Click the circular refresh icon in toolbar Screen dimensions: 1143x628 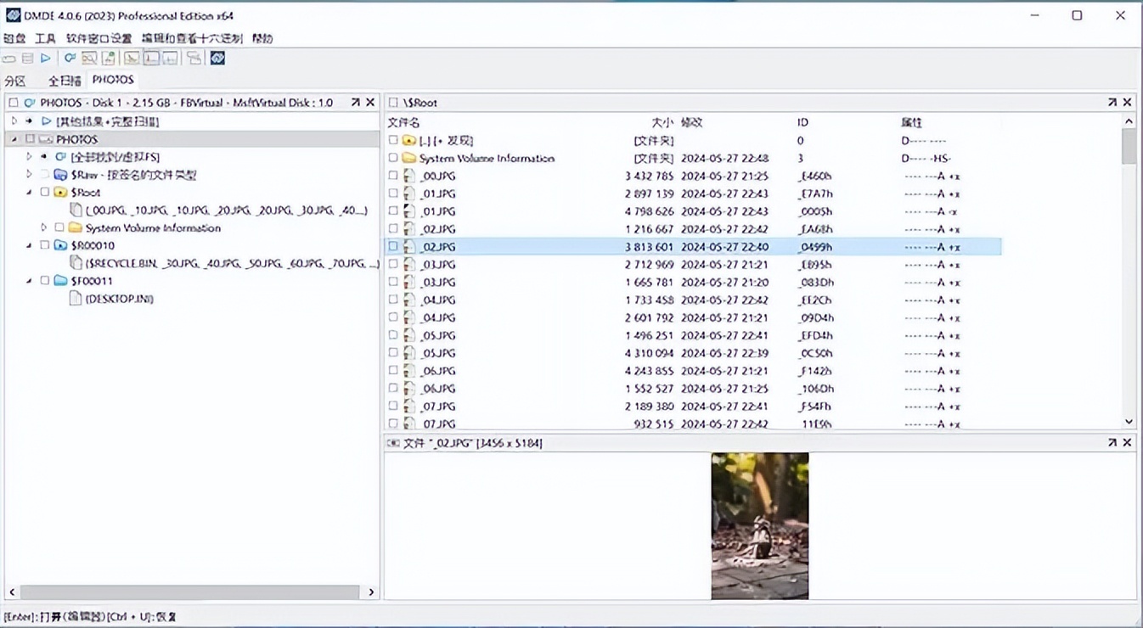click(70, 59)
